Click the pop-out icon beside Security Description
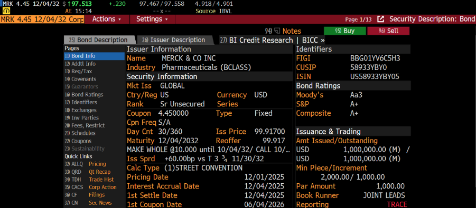 (381, 19)
